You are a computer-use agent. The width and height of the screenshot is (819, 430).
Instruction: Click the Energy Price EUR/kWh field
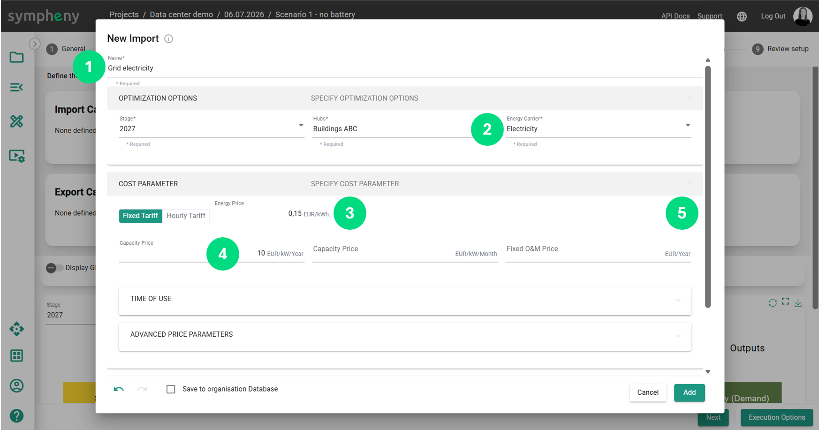point(271,213)
